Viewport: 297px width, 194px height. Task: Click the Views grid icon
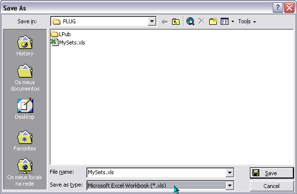[225, 22]
